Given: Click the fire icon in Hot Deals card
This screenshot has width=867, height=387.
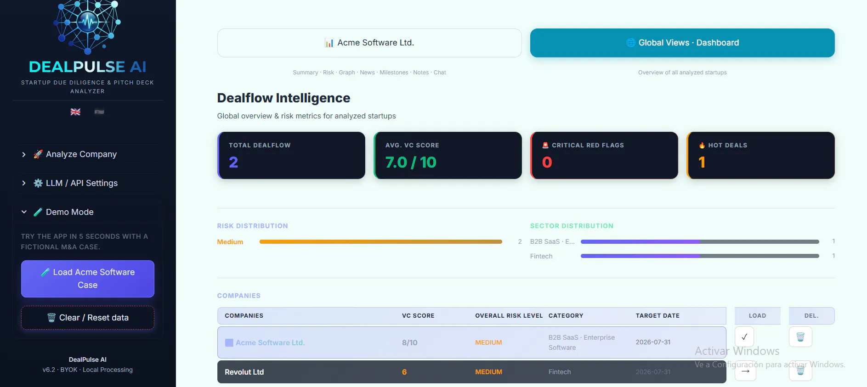Looking at the screenshot, I should (x=702, y=145).
